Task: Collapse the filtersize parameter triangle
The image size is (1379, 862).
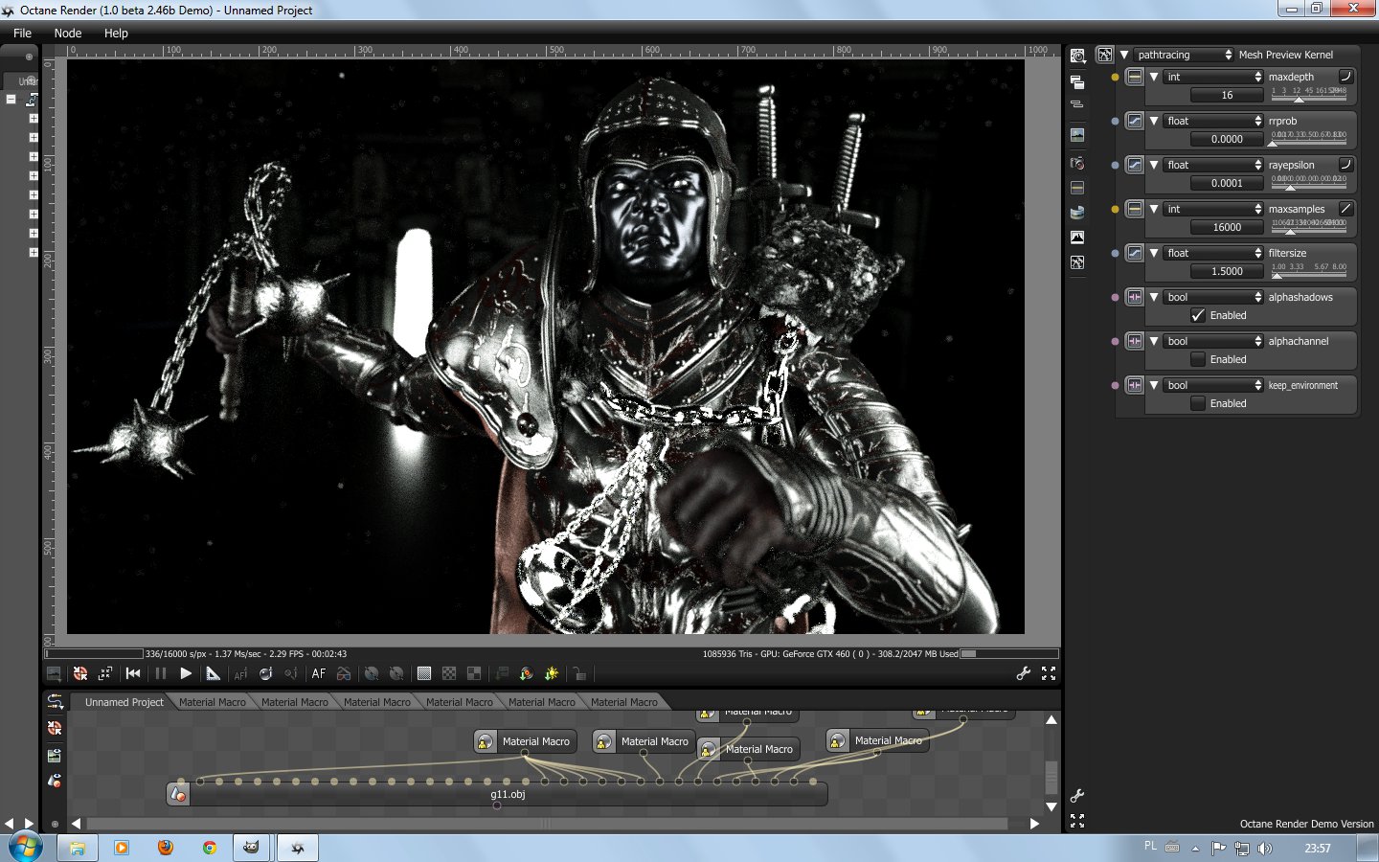Action: tap(1154, 253)
